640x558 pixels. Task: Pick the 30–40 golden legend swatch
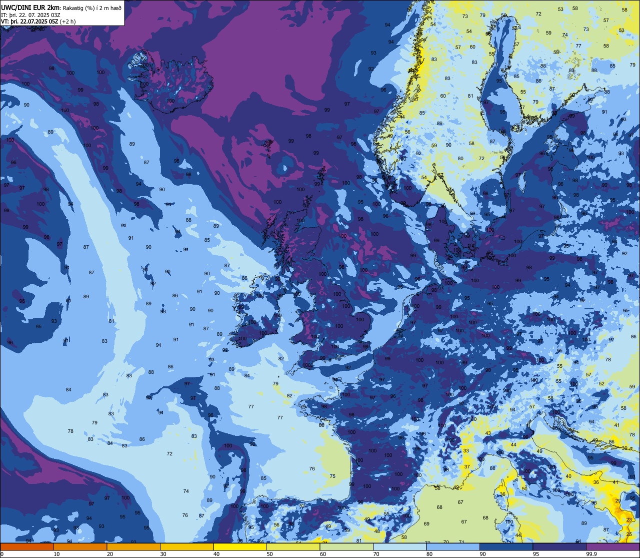pyautogui.click(x=186, y=546)
